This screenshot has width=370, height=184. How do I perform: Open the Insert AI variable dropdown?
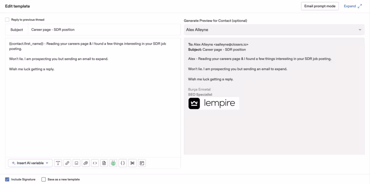click(x=30, y=163)
